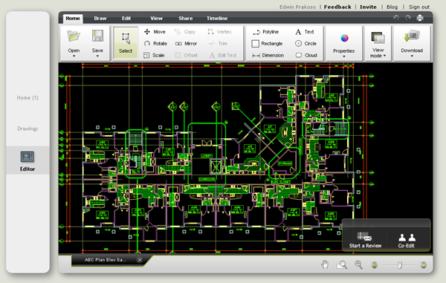
Task: Switch to the Share ribbon tab
Action: click(185, 18)
